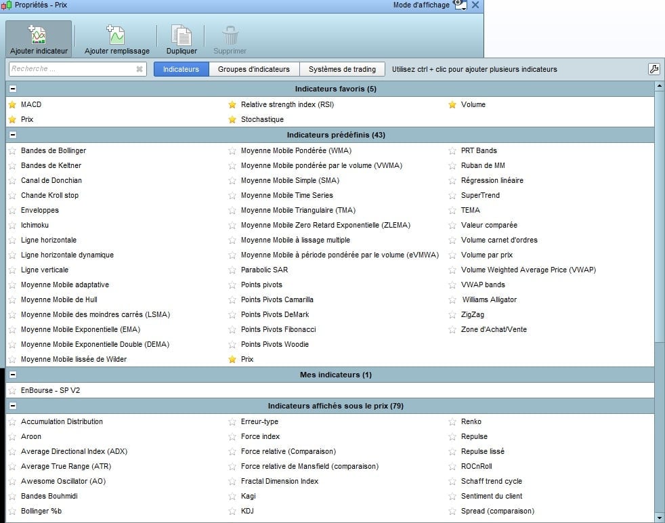Choose Renko indicator
665x523 pixels.
tap(471, 421)
